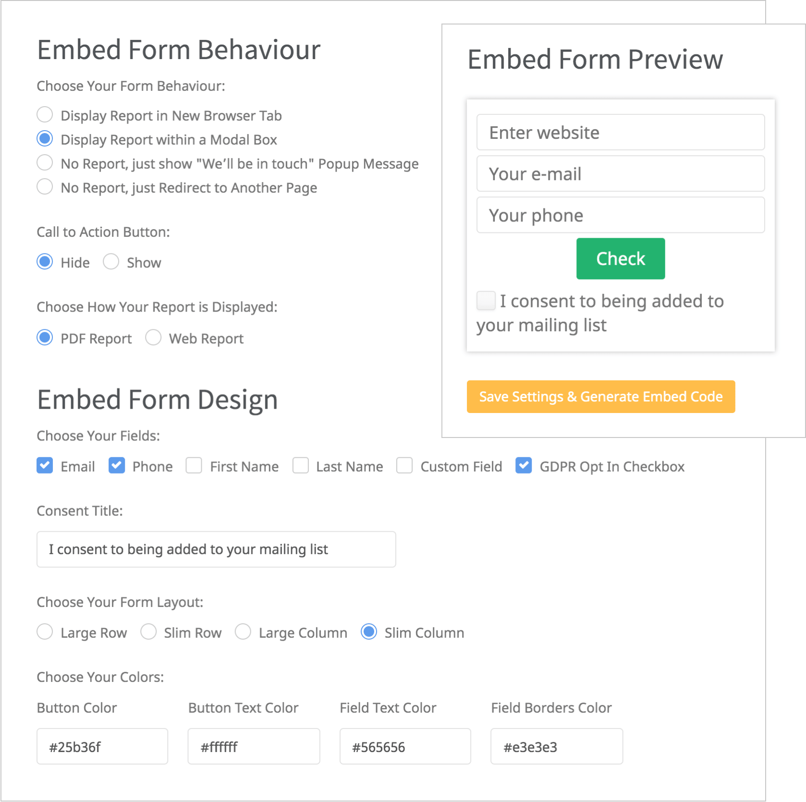Uncheck the GDPR Opt In Checkbox
Viewport: 806px width, 802px height.
click(524, 465)
